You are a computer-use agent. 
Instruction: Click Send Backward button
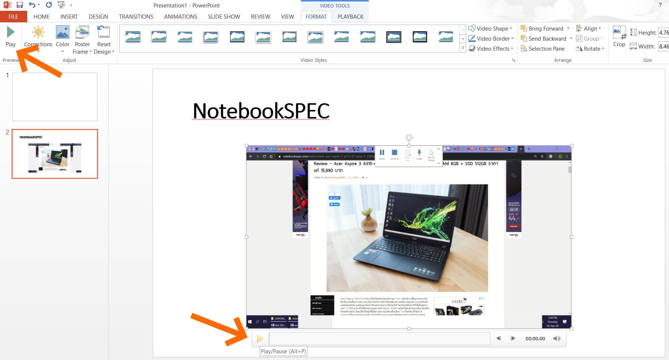[x=544, y=38]
